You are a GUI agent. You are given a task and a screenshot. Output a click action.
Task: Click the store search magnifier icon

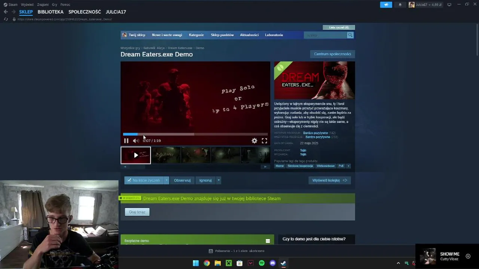click(x=350, y=35)
